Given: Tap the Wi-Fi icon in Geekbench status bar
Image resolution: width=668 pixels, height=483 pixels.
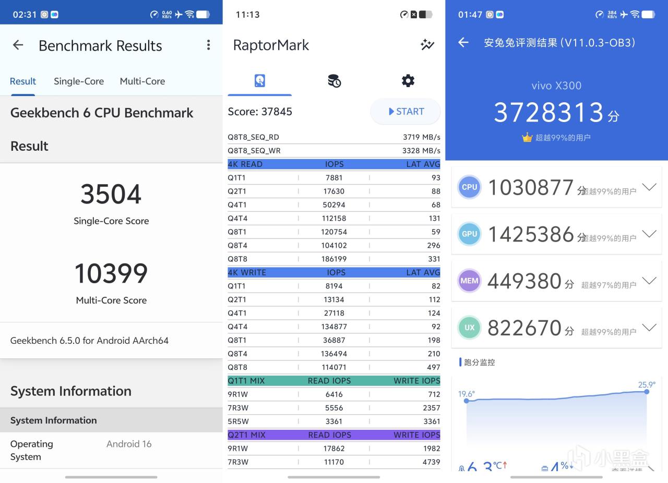Looking at the screenshot, I should pyautogui.click(x=190, y=15).
